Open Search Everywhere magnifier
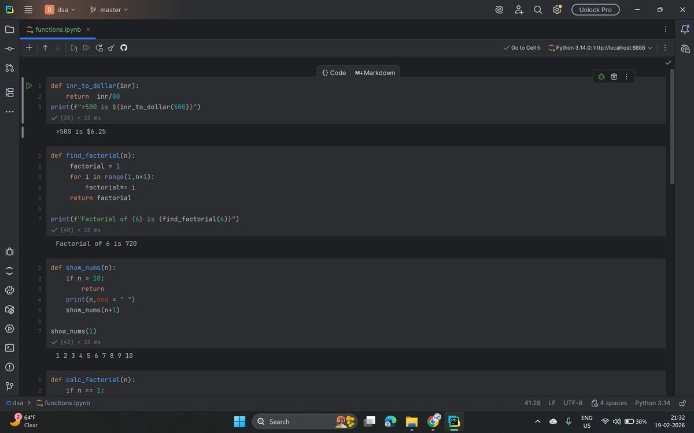 point(538,10)
